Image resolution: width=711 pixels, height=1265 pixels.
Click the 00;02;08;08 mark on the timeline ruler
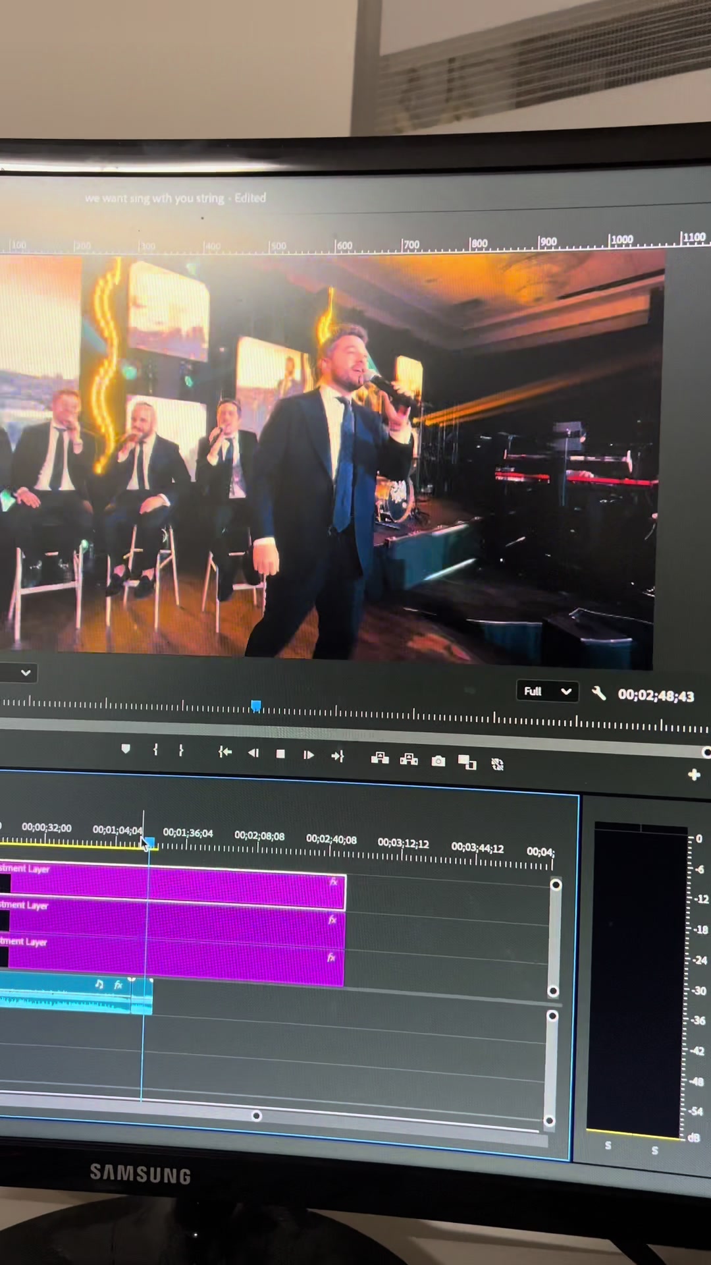pos(259,836)
